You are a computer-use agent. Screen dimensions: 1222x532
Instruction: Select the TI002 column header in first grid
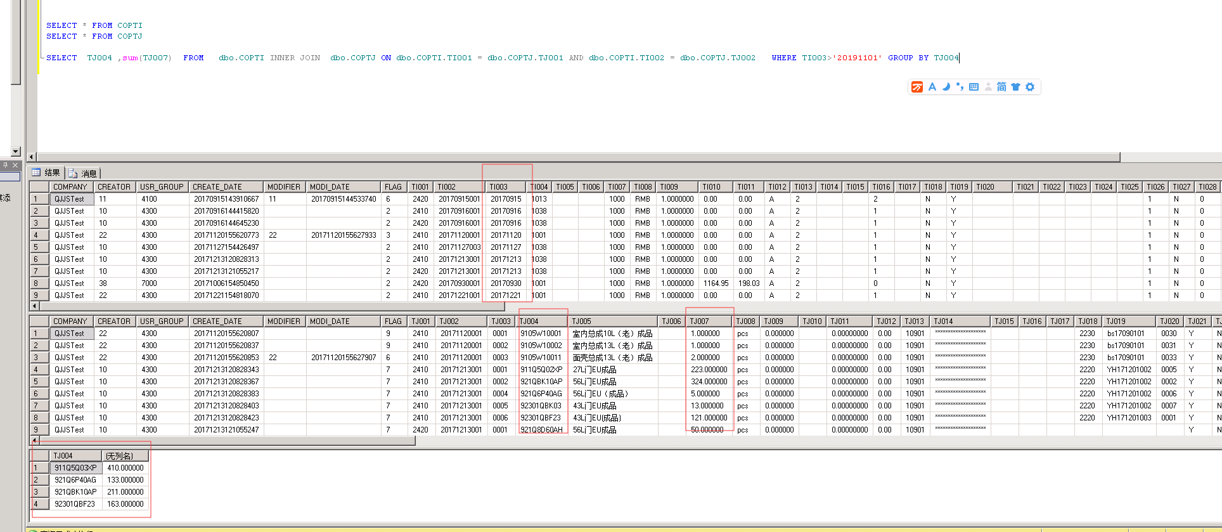pyautogui.click(x=459, y=186)
